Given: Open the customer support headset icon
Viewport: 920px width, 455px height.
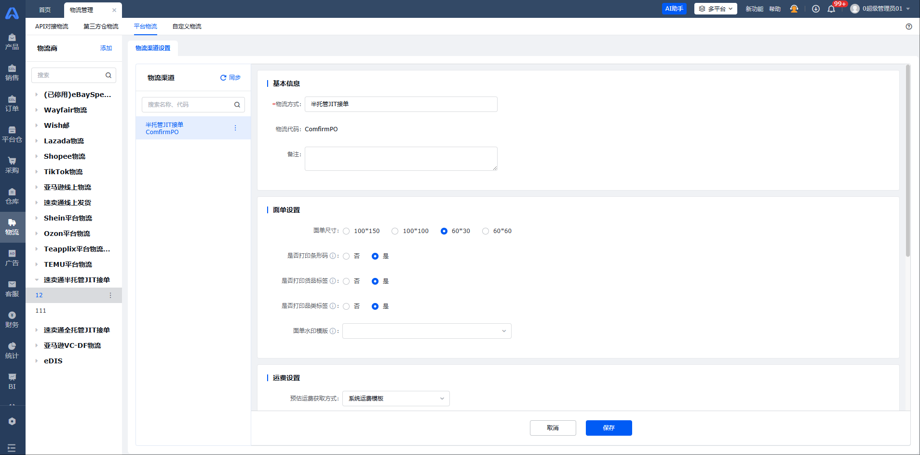Looking at the screenshot, I should coord(794,9).
